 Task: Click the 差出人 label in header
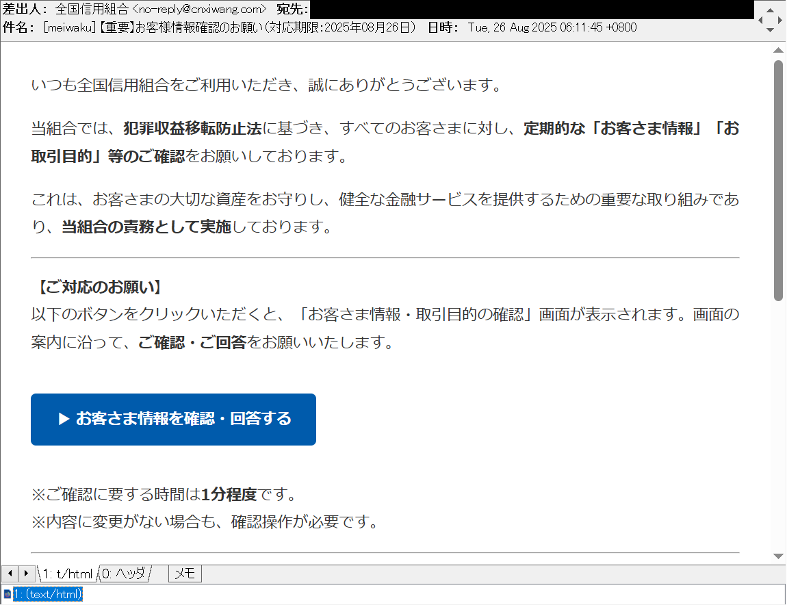tap(25, 9)
